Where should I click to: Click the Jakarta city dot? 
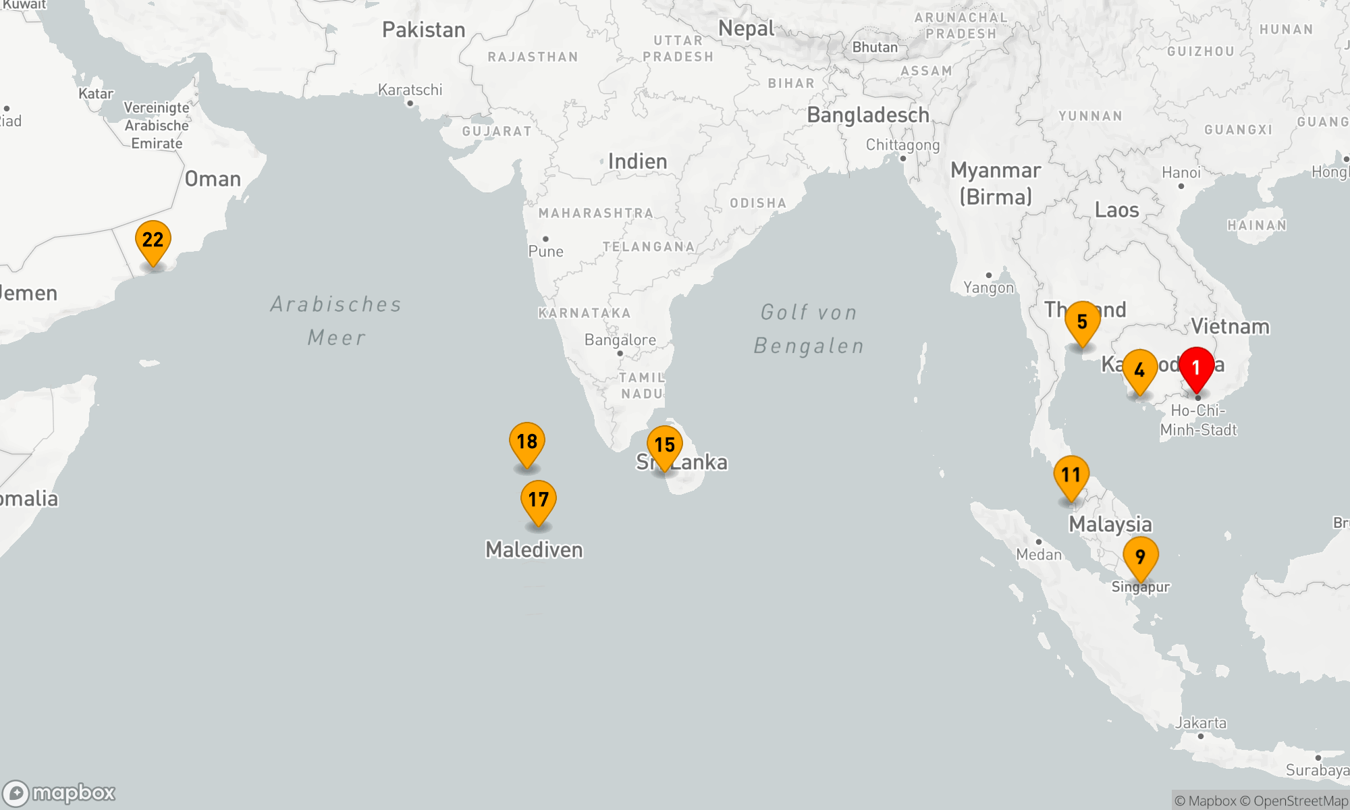[x=1200, y=736]
